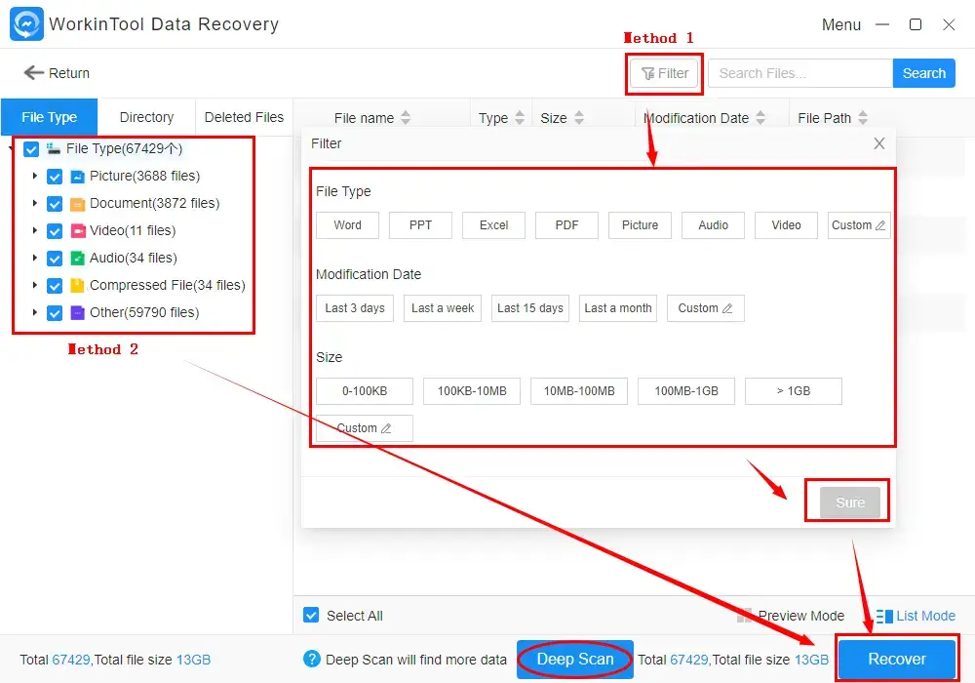Uncheck the Picture(3688 files) checkbox

[55, 177]
